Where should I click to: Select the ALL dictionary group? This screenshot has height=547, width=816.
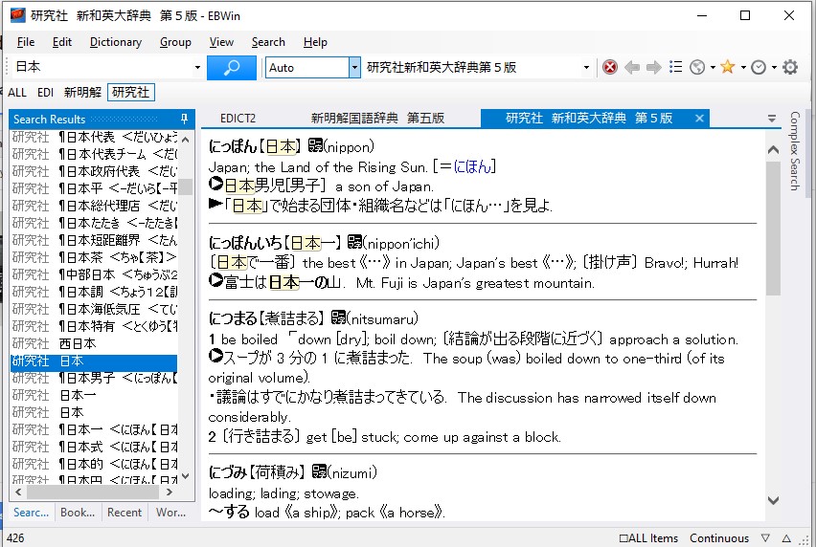coord(17,93)
